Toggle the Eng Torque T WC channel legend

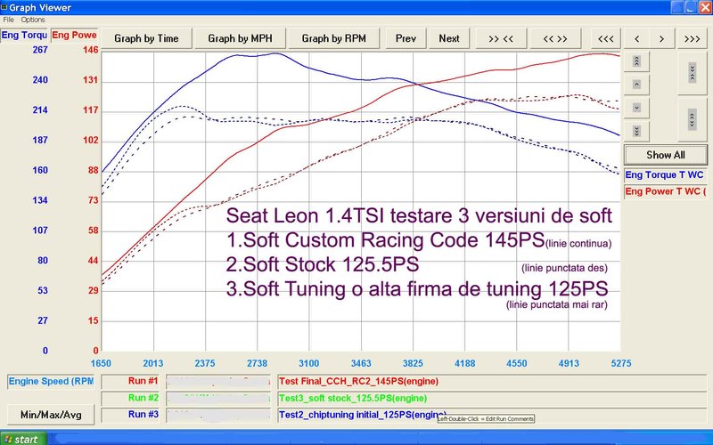click(665, 175)
